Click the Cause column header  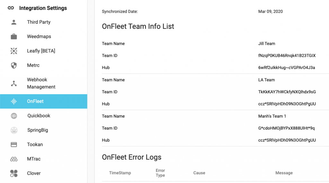[x=199, y=173]
